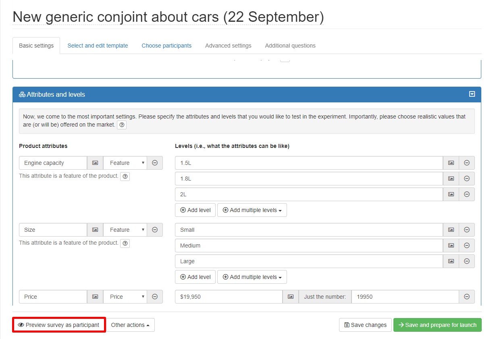Click the Save changes button
Screen dimensions: 493x339
click(x=365, y=325)
